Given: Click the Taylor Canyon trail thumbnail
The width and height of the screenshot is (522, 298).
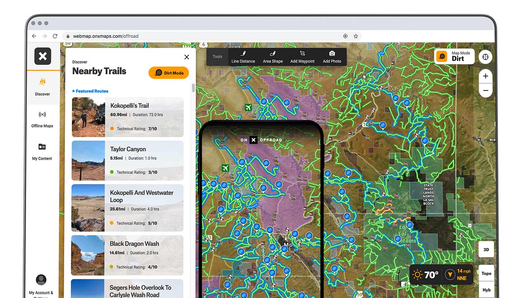Looking at the screenshot, I should pos(88,161).
